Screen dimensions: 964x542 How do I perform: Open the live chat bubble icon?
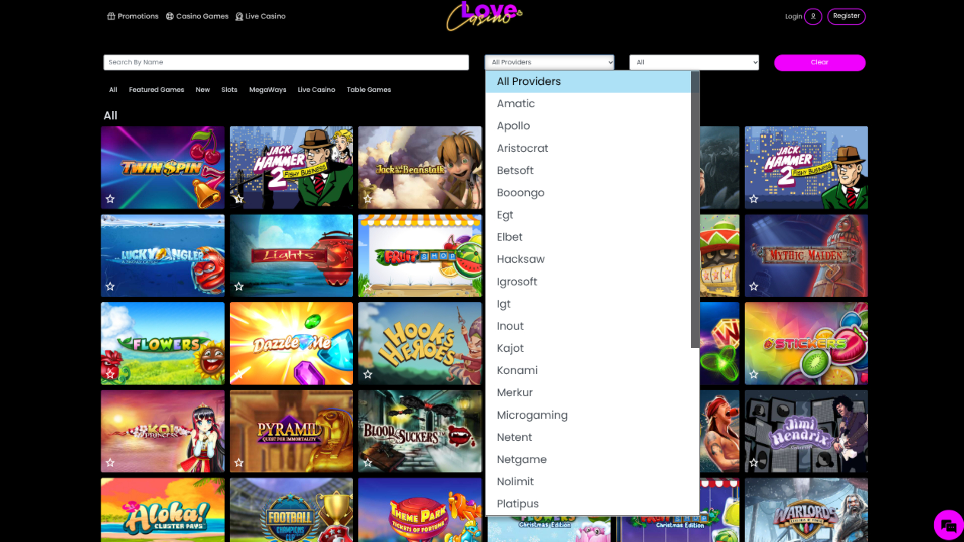click(x=948, y=525)
